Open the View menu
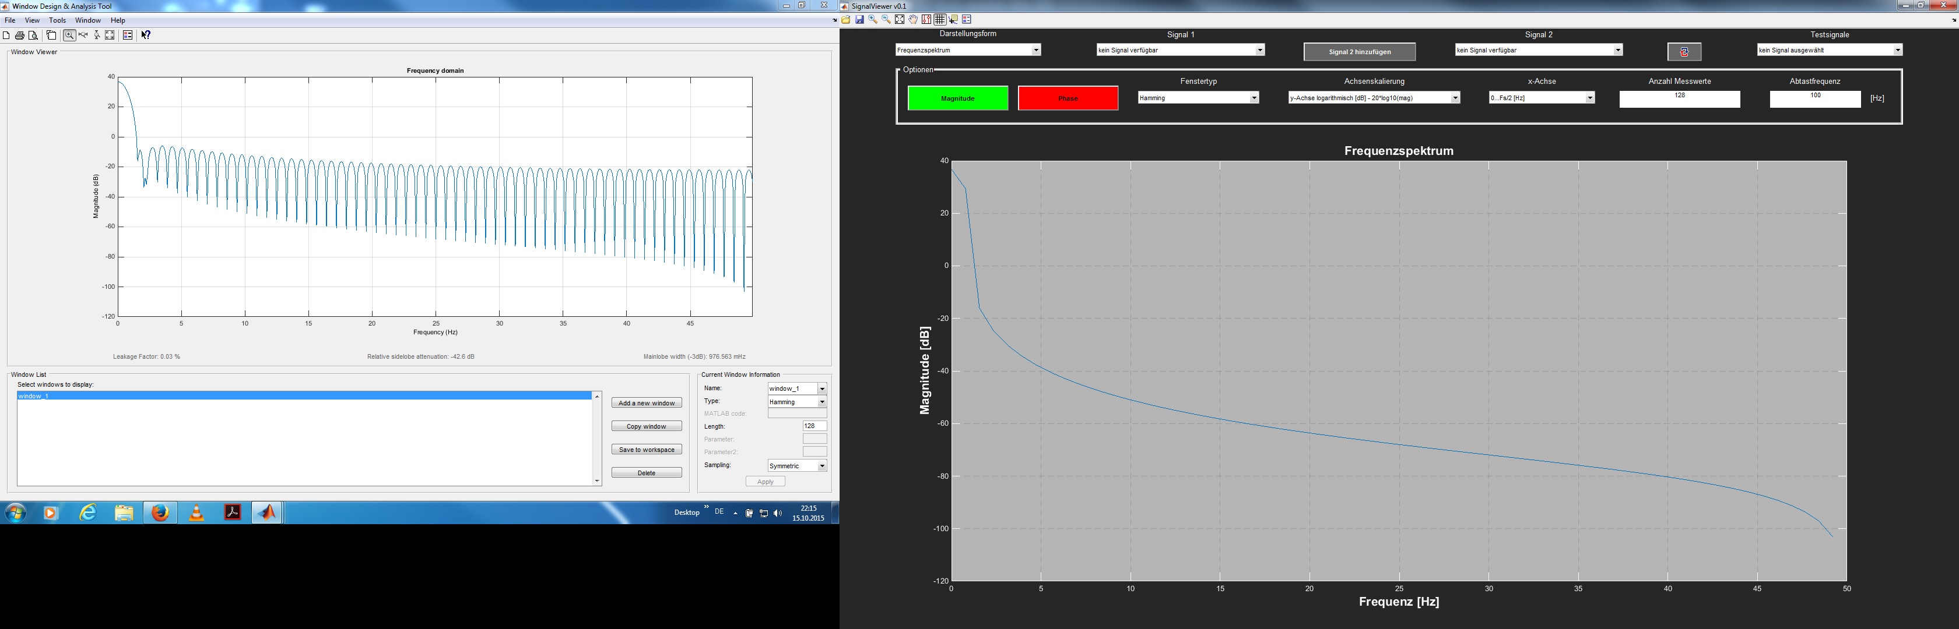 (32, 20)
